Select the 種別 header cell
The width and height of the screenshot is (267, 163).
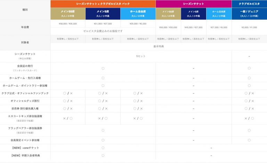[x=25, y=10]
